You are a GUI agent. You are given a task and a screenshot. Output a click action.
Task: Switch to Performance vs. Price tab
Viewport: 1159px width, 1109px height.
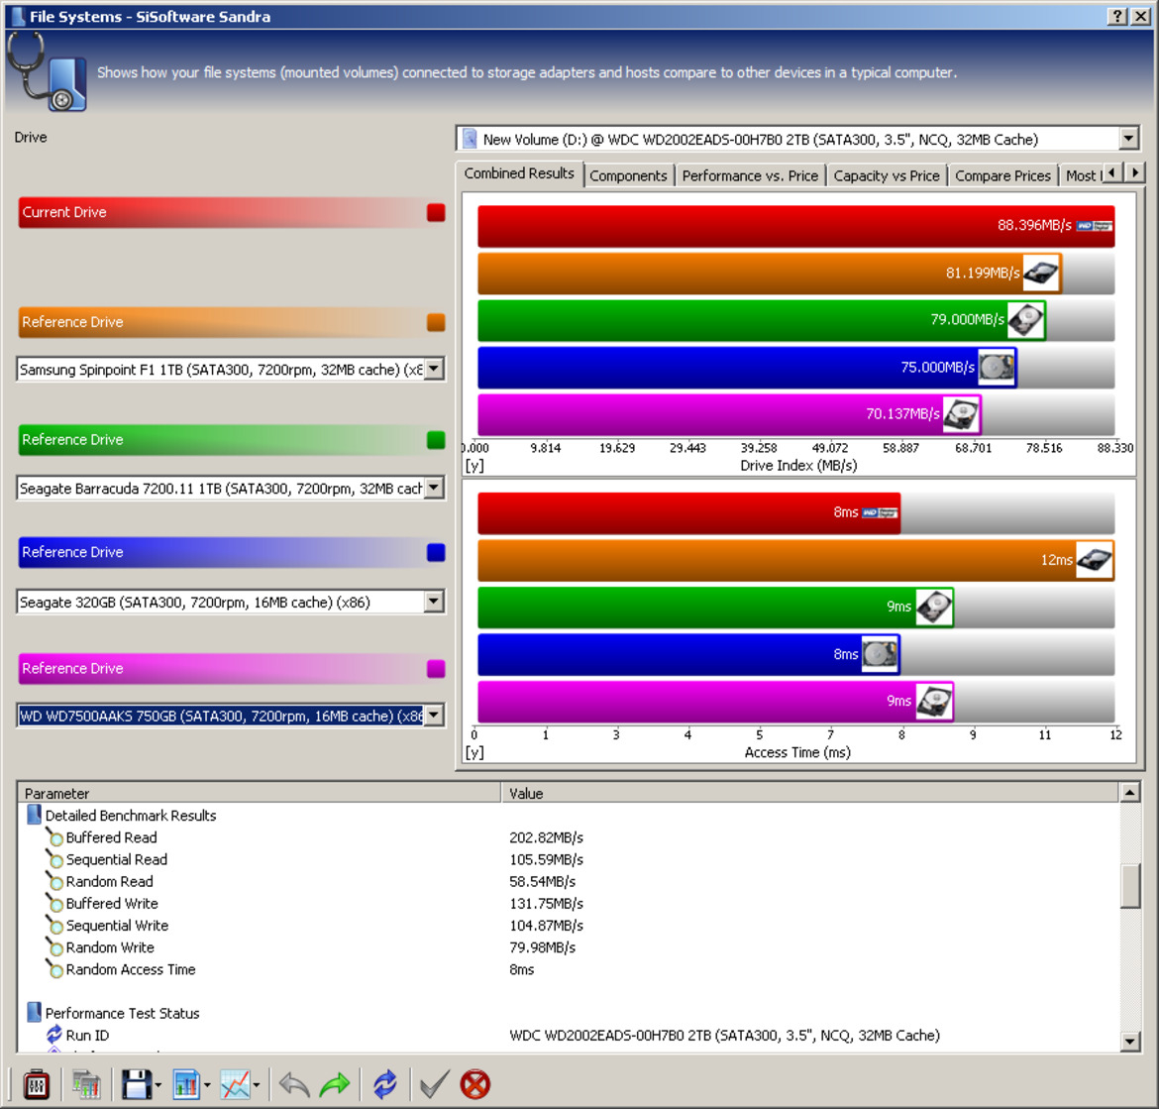(750, 176)
